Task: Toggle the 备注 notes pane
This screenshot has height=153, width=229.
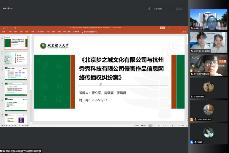Action: (138, 126)
